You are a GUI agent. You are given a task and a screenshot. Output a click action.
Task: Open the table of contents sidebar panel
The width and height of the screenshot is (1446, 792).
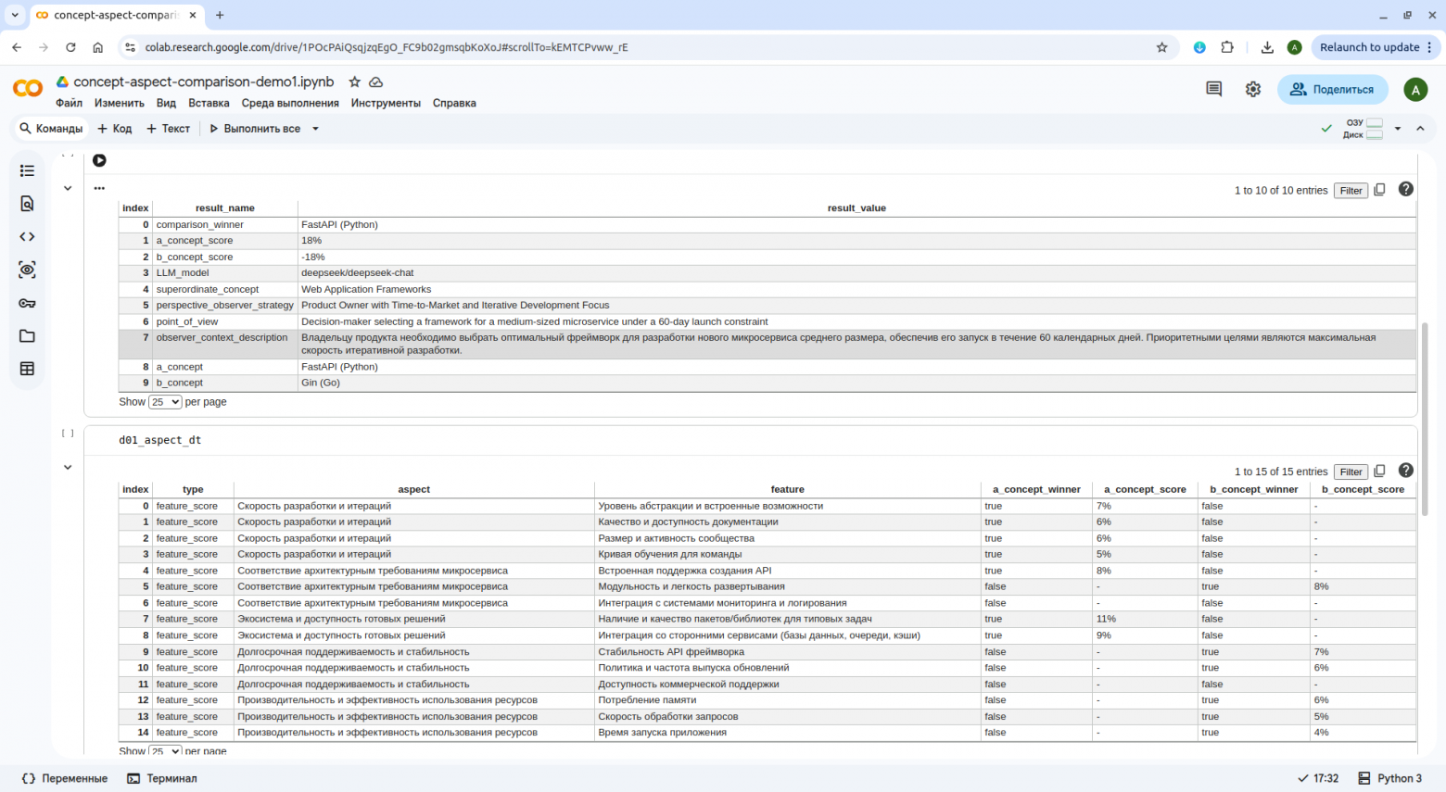click(27, 170)
